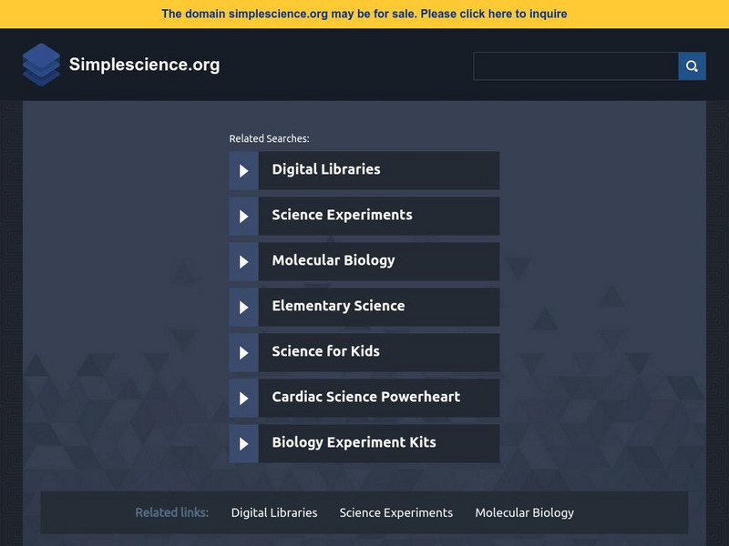729x546 pixels.
Task: Open Biology Experiment Kits related search
Action: [354, 443]
